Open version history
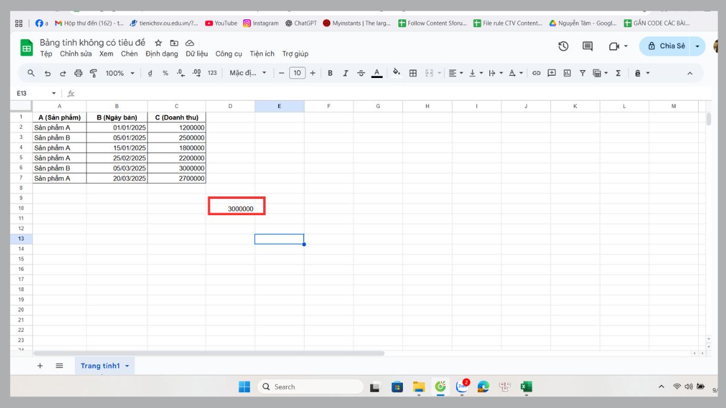The image size is (726, 408). click(x=563, y=46)
